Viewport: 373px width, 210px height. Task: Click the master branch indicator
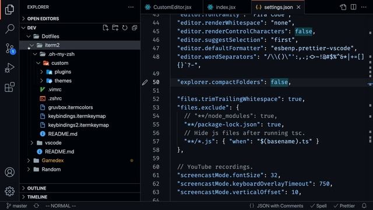pyautogui.click(x=17, y=206)
